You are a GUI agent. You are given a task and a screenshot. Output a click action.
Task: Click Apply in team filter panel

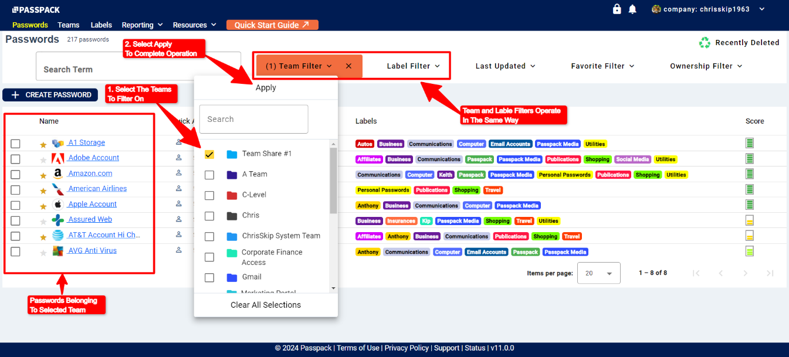coord(266,88)
